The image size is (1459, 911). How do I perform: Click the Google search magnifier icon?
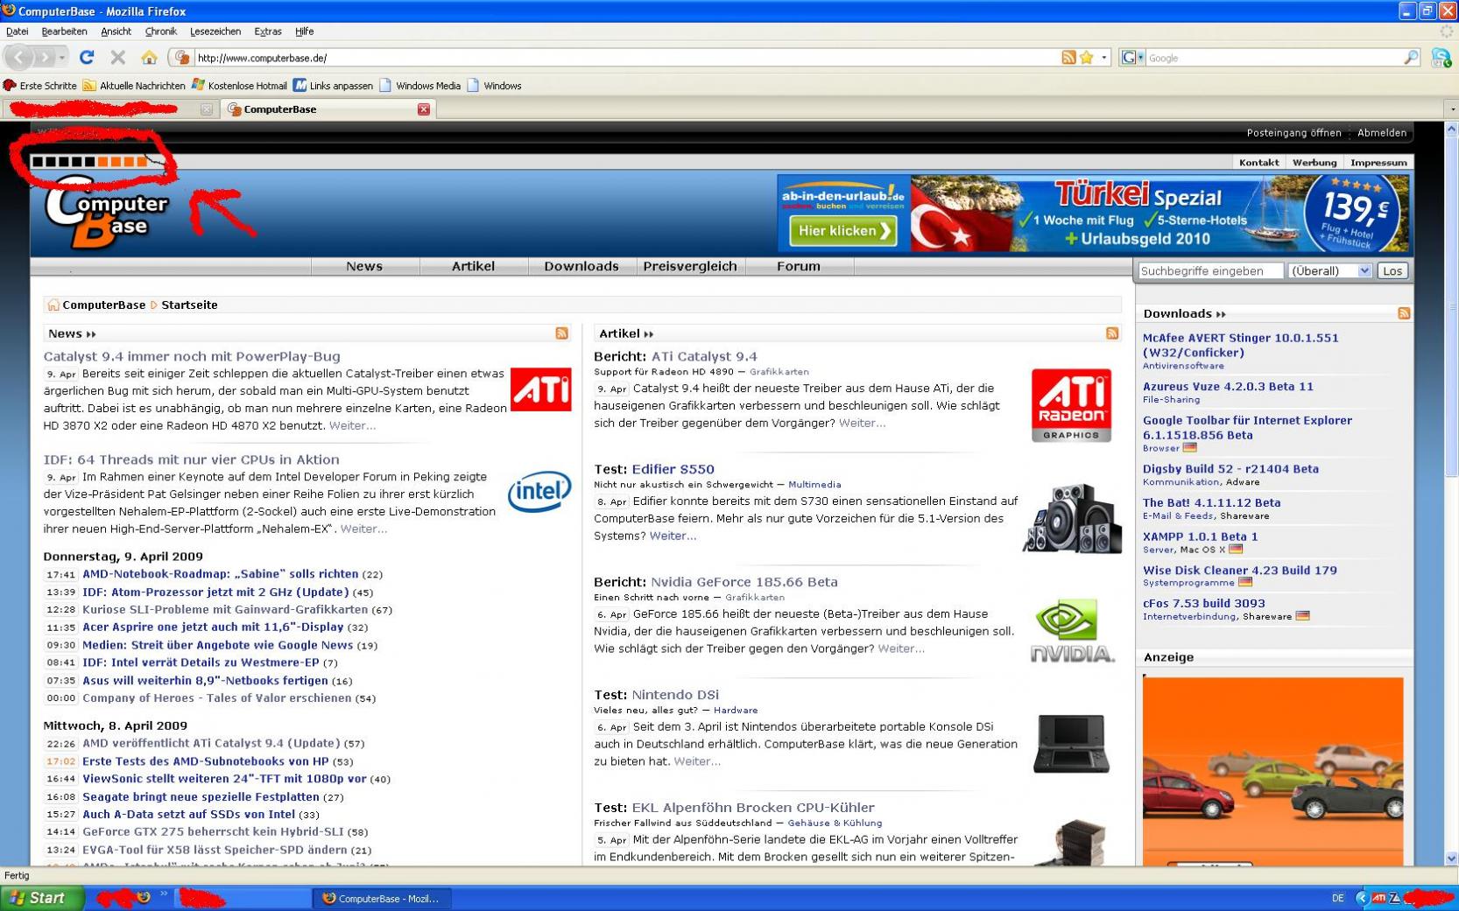(x=1411, y=58)
